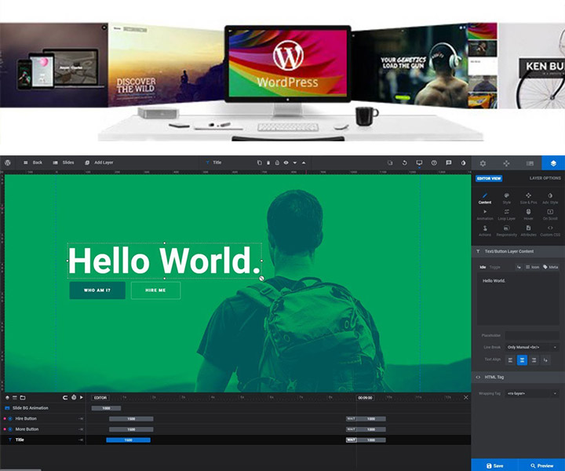Image resolution: width=565 pixels, height=471 pixels.
Task: Click the Title layer's blue timeline bar
Action: (x=127, y=440)
